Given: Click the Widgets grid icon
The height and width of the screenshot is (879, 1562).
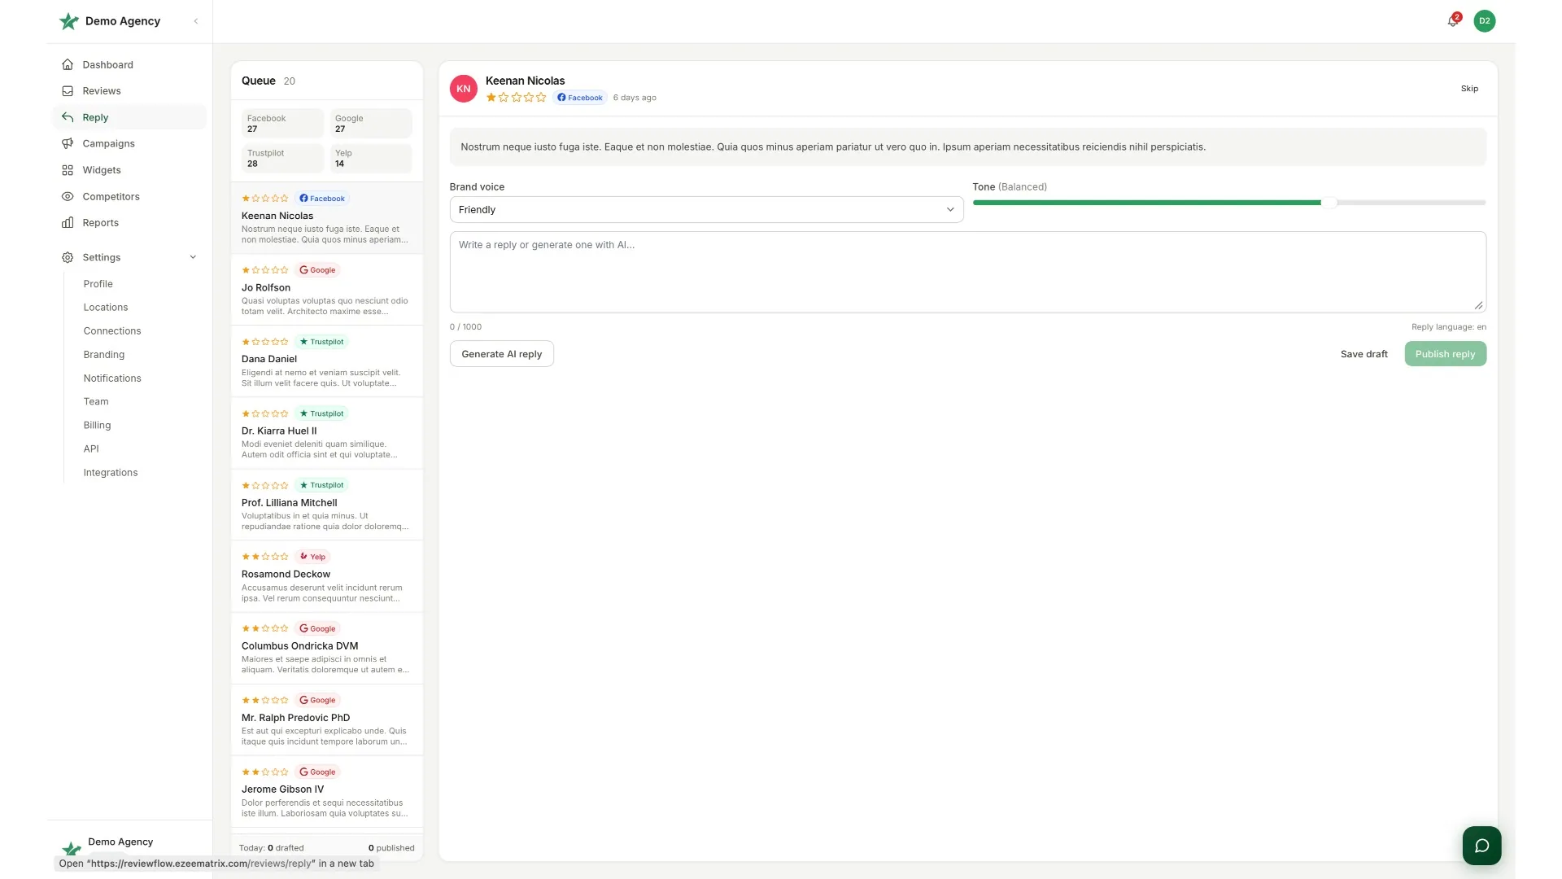Looking at the screenshot, I should tap(68, 170).
